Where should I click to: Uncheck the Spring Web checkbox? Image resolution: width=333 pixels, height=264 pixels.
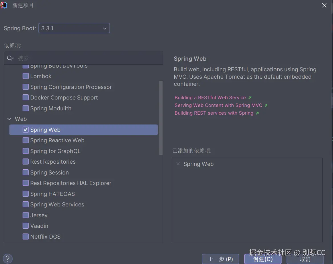click(x=25, y=130)
